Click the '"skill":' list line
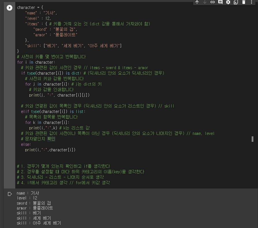 point(73,46)
